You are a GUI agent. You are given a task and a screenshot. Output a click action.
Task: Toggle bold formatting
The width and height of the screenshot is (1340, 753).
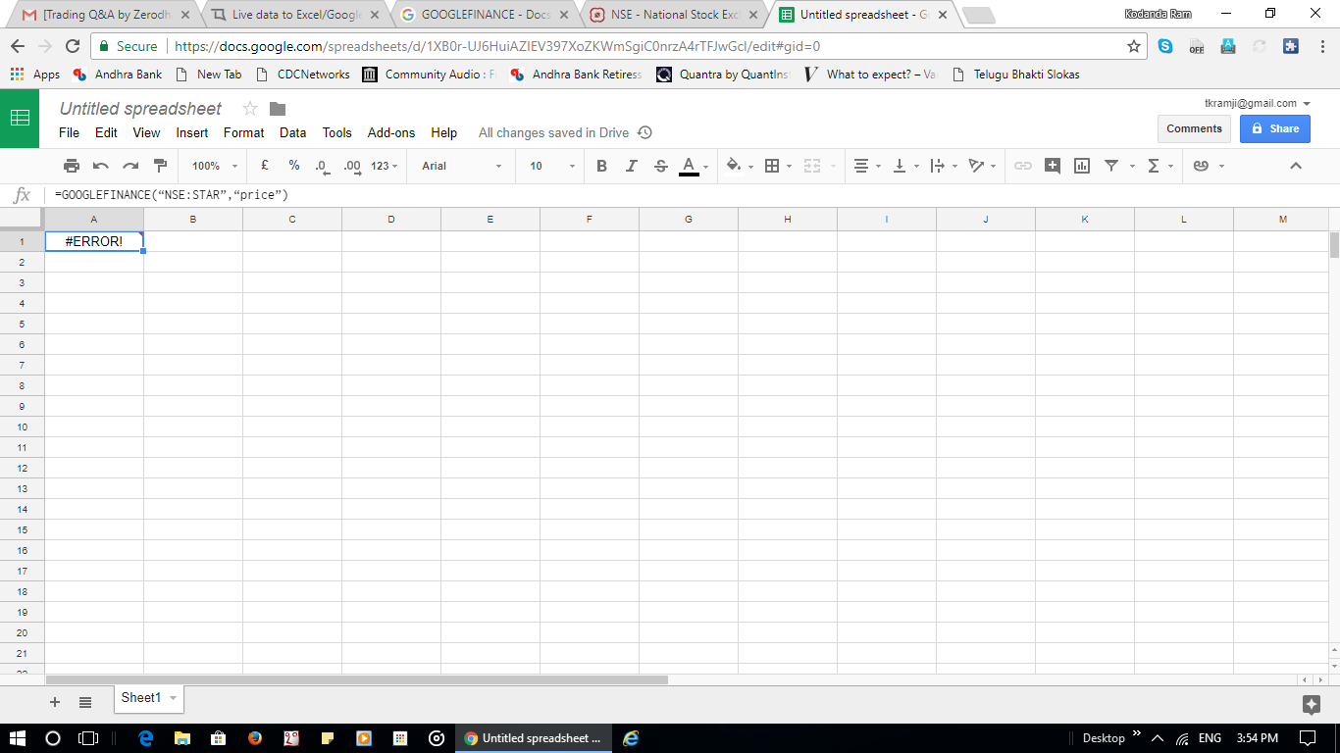[x=601, y=166]
